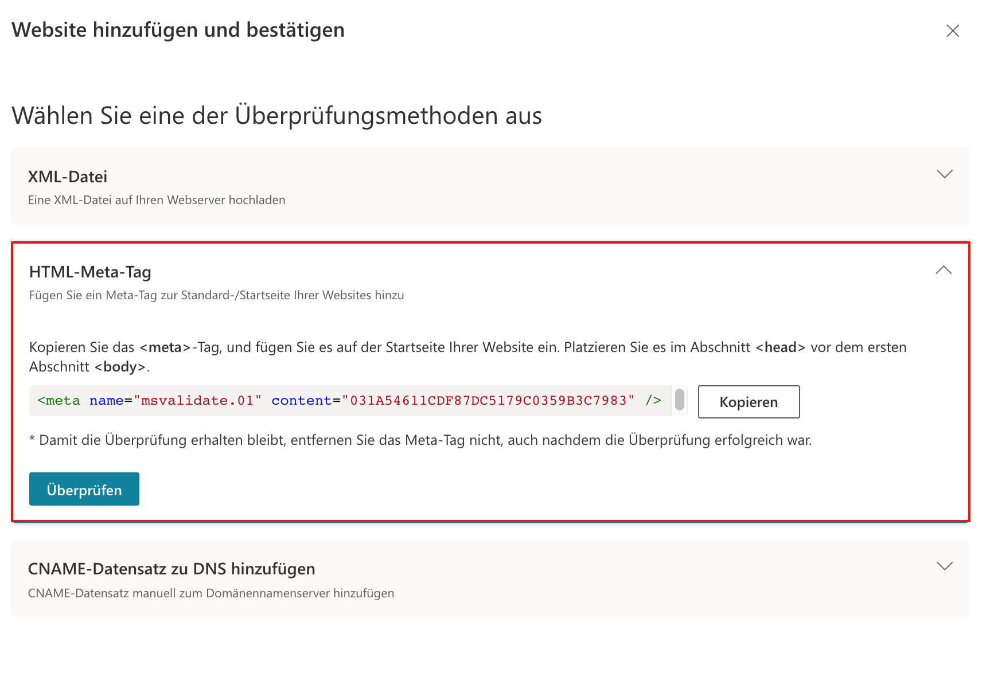Click the scrollbar next to the meta tag code
Viewport: 986px width, 677px height.
(x=679, y=401)
